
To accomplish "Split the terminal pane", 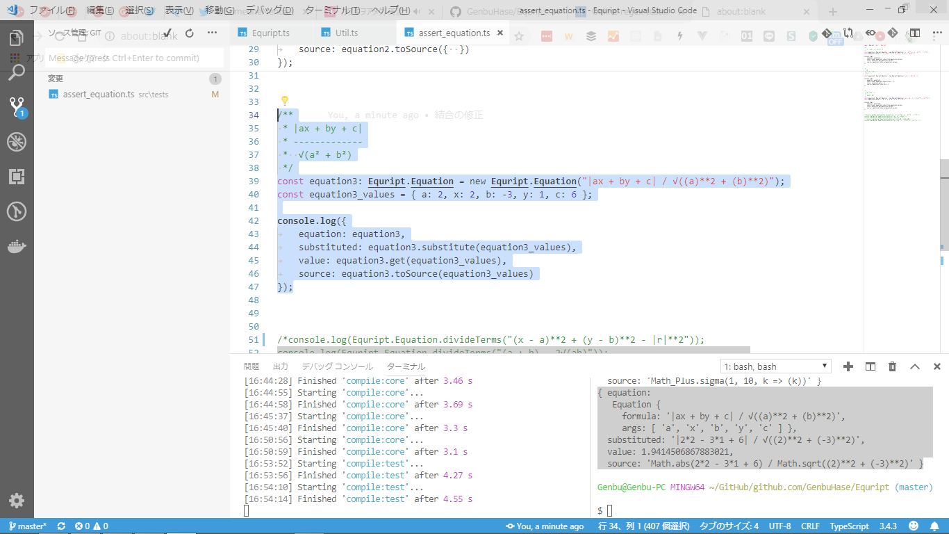I will pos(870,366).
